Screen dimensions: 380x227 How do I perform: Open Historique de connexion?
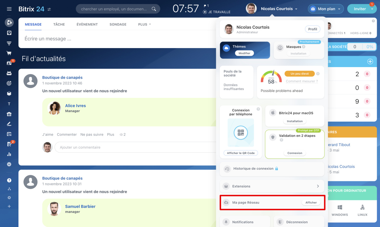(x=272, y=169)
